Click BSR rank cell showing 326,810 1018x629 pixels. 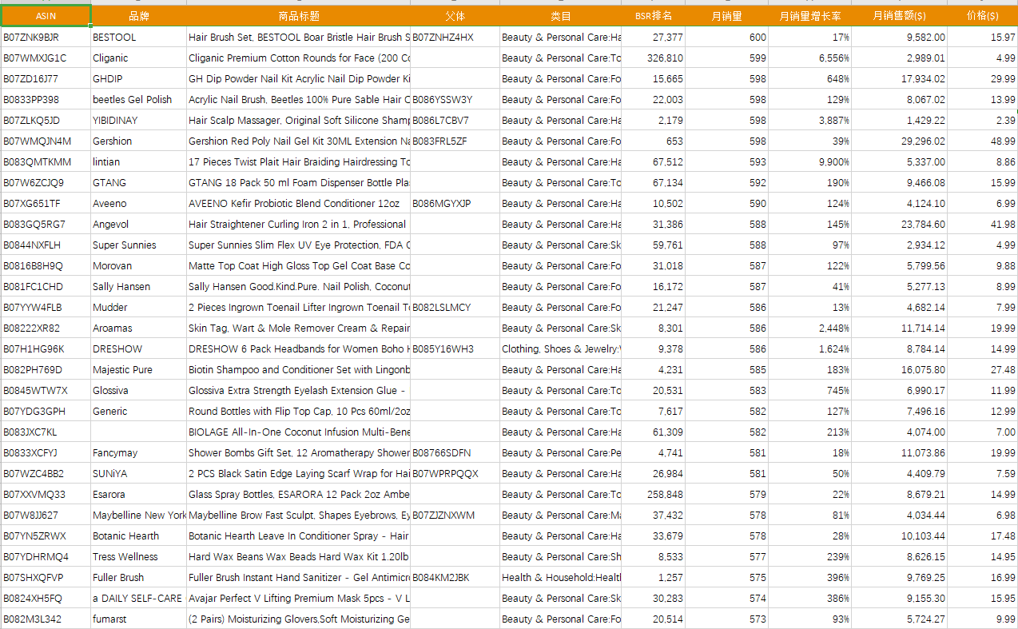(654, 58)
